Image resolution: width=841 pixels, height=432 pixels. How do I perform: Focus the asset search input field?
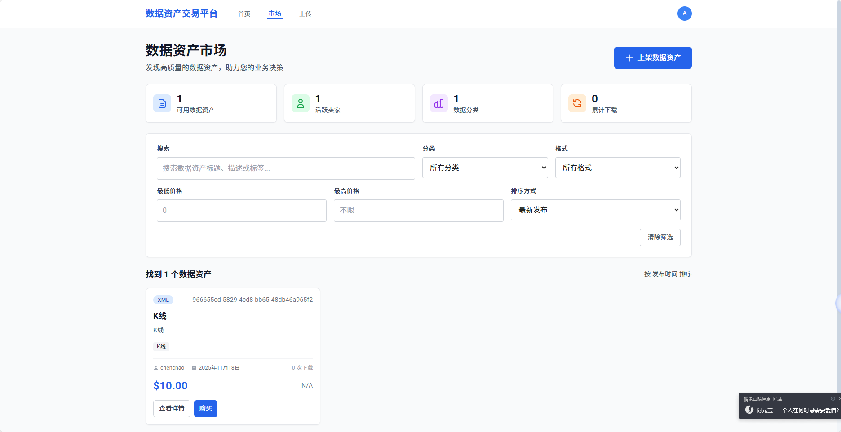286,168
